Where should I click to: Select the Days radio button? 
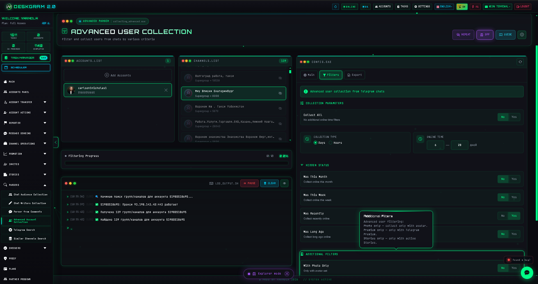tap(315, 143)
